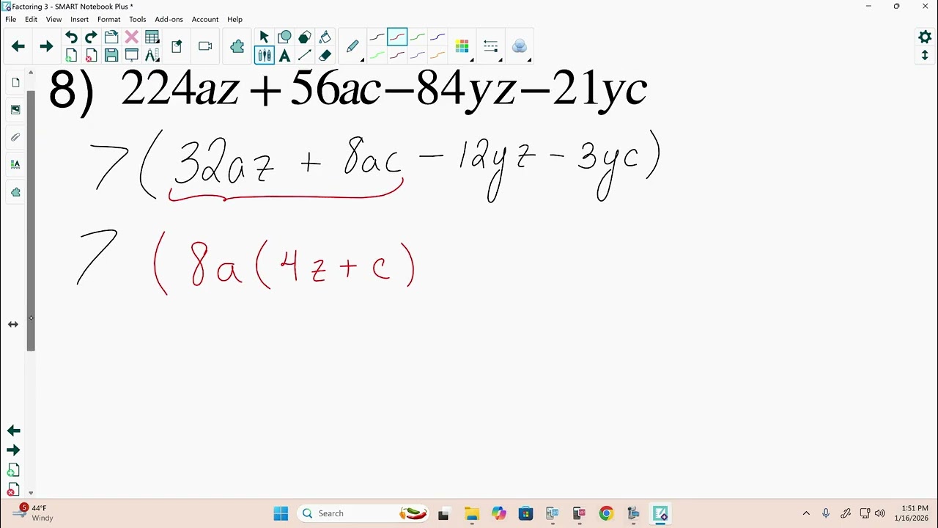
Task: Pick the top row purple pen style
Action: click(437, 37)
